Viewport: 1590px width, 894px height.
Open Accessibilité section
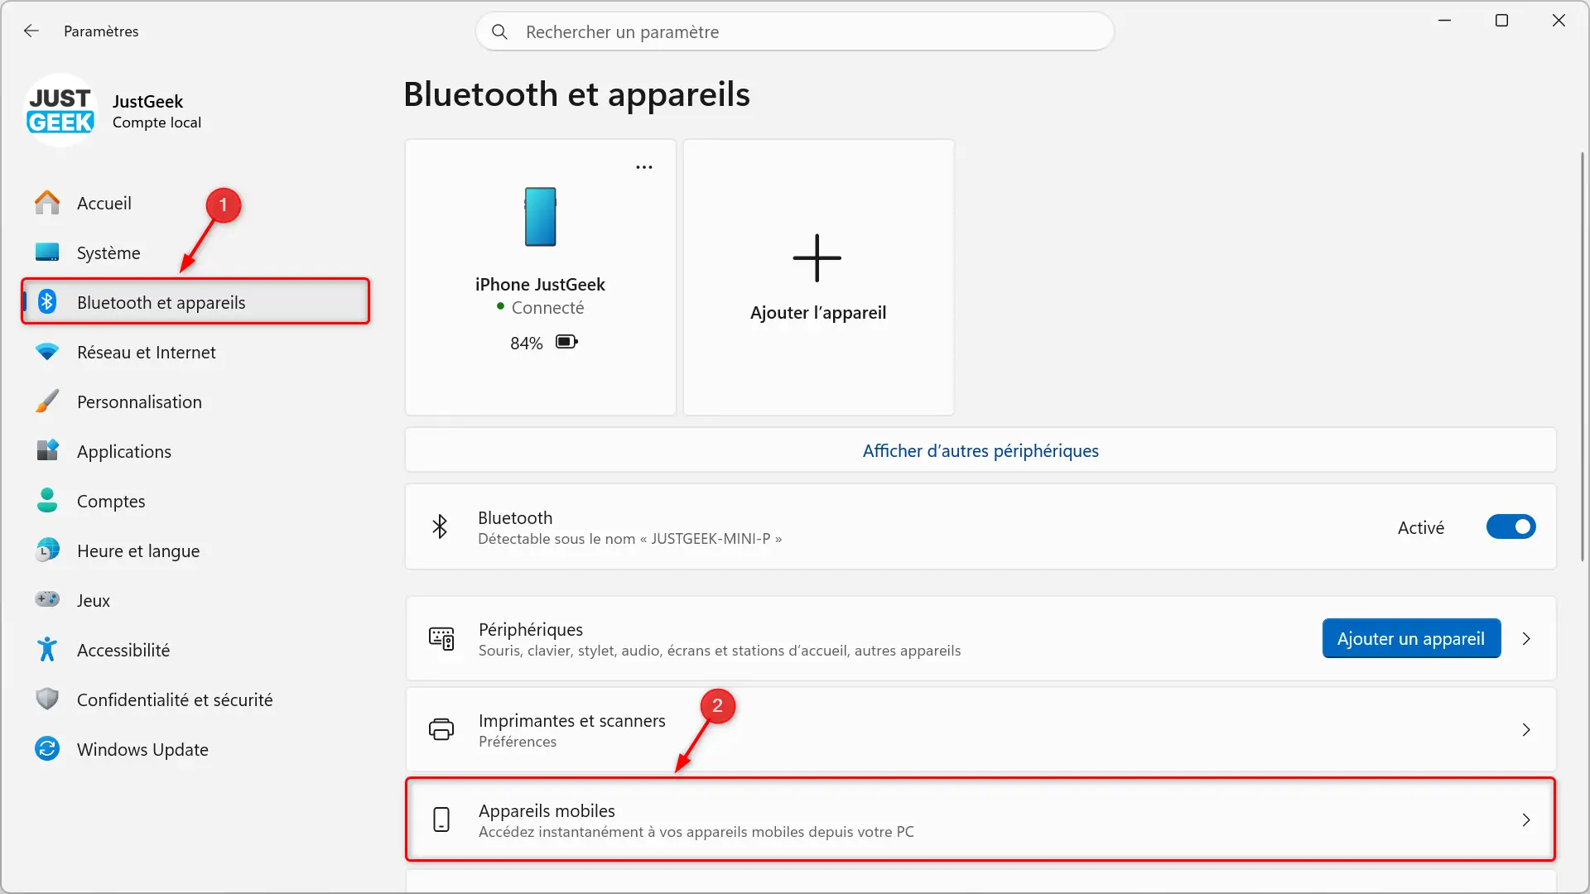click(x=195, y=651)
